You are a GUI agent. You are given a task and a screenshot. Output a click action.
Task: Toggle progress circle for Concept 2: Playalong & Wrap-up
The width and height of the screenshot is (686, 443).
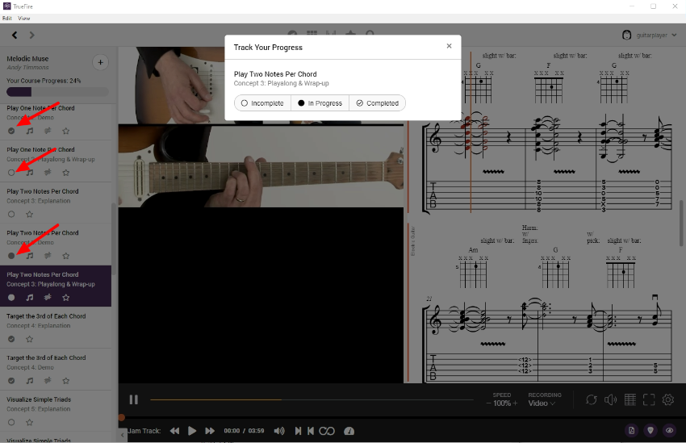point(11,173)
